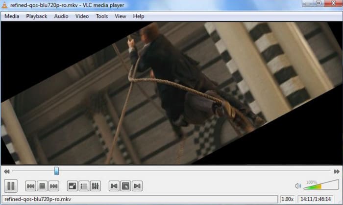
Task: Click the seek bar track further ahead
Action: [x=195, y=170]
